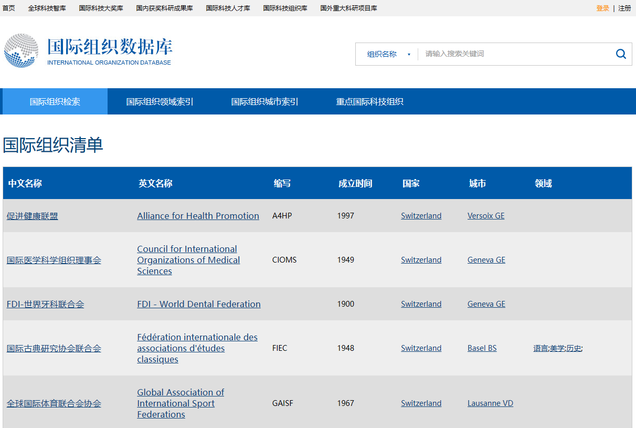Select the Versoix GE city link
This screenshot has width=636, height=428.
(485, 216)
